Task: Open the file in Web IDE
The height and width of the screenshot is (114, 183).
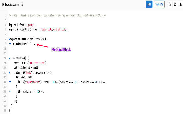Action: click(x=159, y=4)
